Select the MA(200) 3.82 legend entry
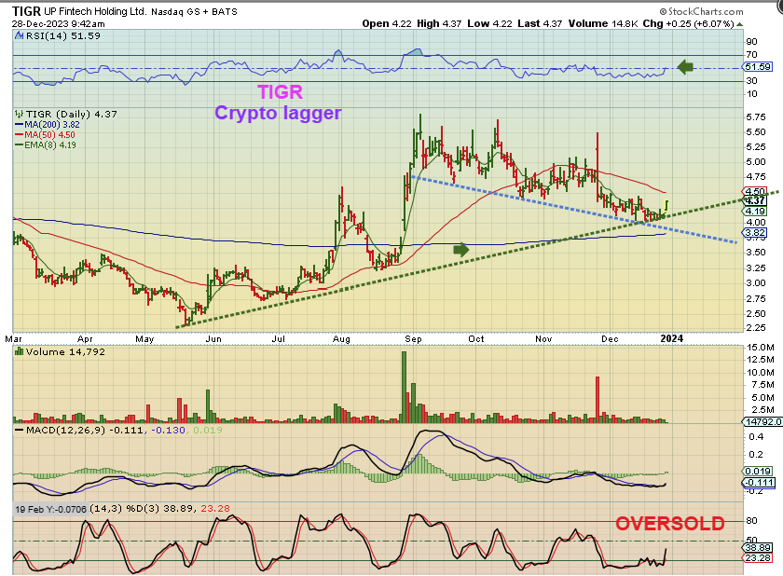Image resolution: width=783 pixels, height=576 pixels. tap(51, 124)
